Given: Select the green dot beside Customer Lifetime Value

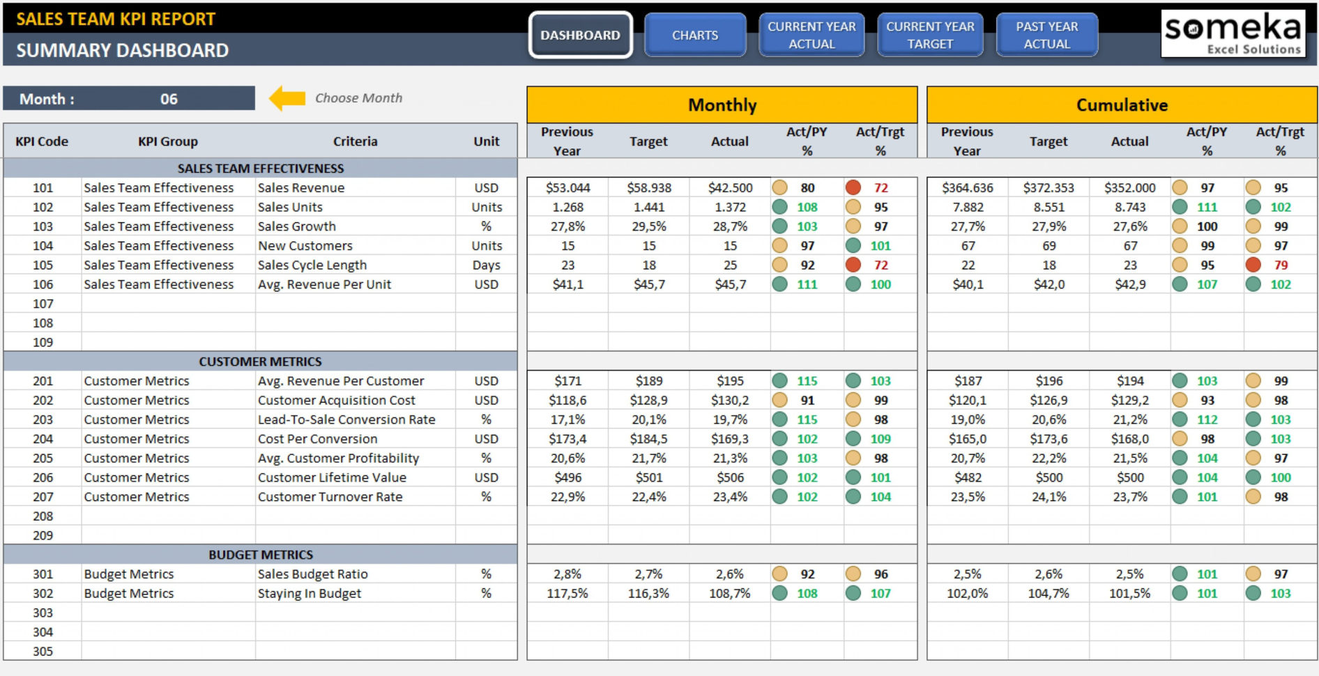Looking at the screenshot, I should tap(780, 477).
